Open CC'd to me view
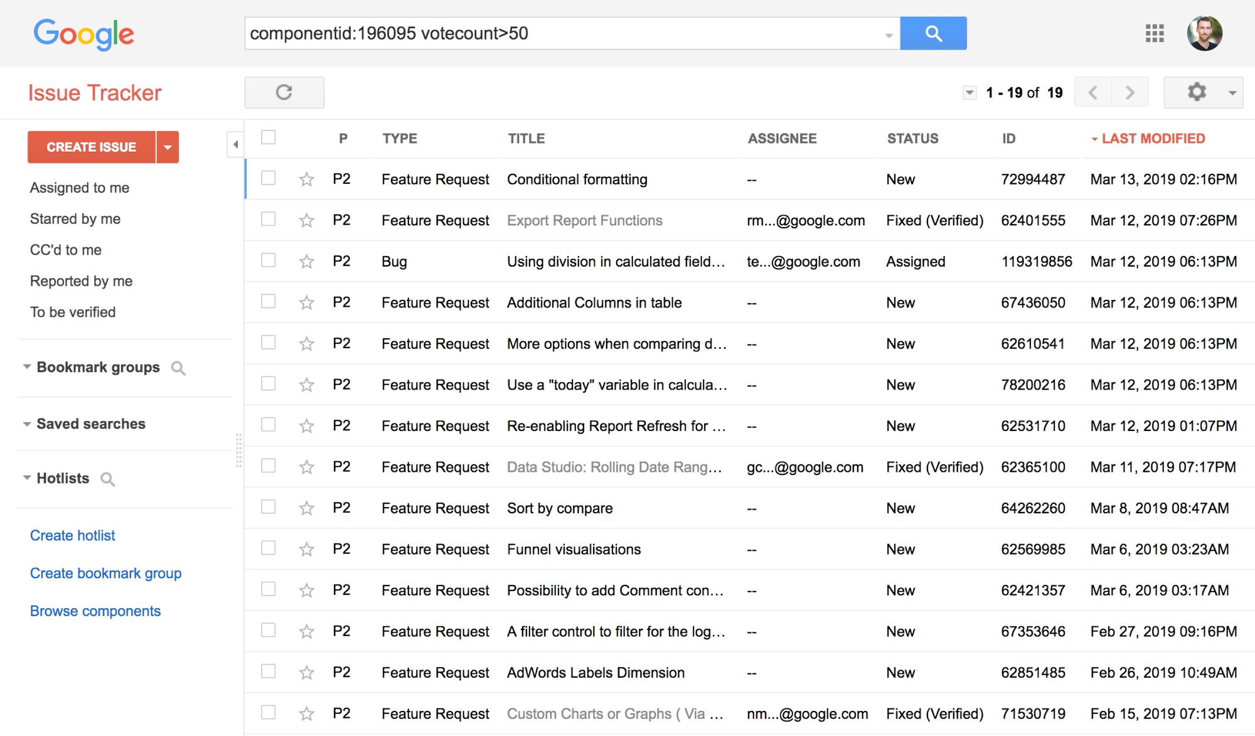 [66, 250]
